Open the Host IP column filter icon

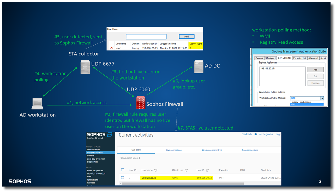[x=207, y=170]
